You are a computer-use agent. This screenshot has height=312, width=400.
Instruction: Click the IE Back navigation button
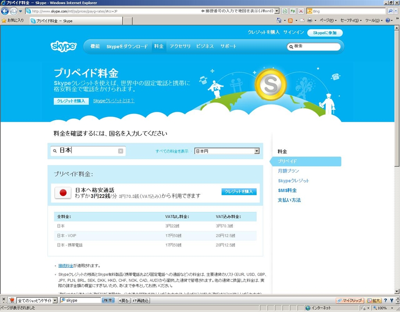[5, 11]
